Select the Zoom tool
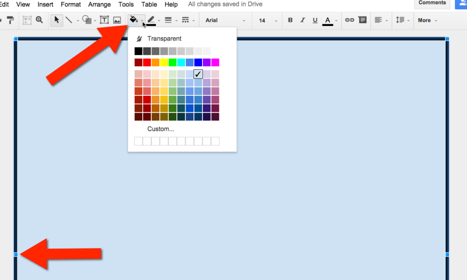467x280 pixels. (39, 20)
